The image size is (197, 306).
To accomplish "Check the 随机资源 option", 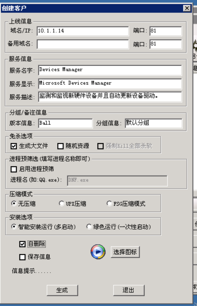I will point(60,146).
